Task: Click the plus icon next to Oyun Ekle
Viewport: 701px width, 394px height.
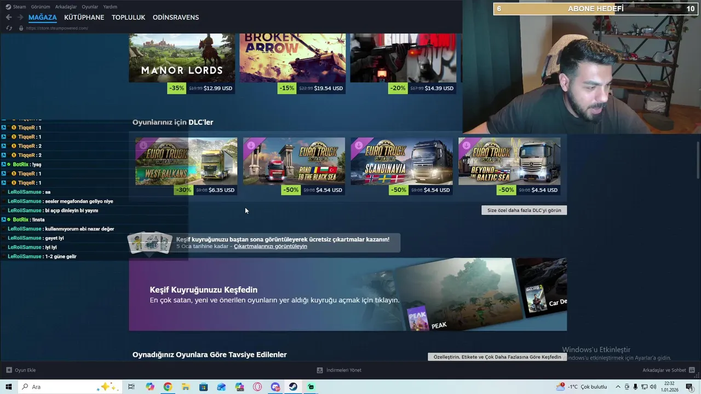Action: click(x=9, y=370)
